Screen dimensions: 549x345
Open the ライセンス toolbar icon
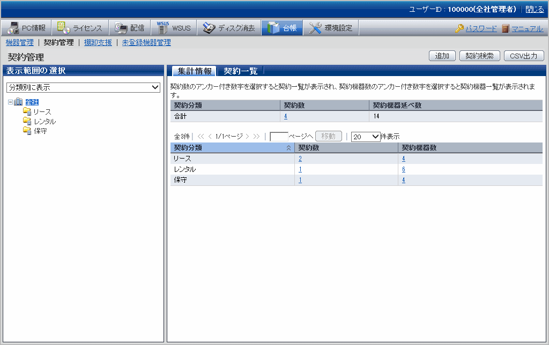64,28
